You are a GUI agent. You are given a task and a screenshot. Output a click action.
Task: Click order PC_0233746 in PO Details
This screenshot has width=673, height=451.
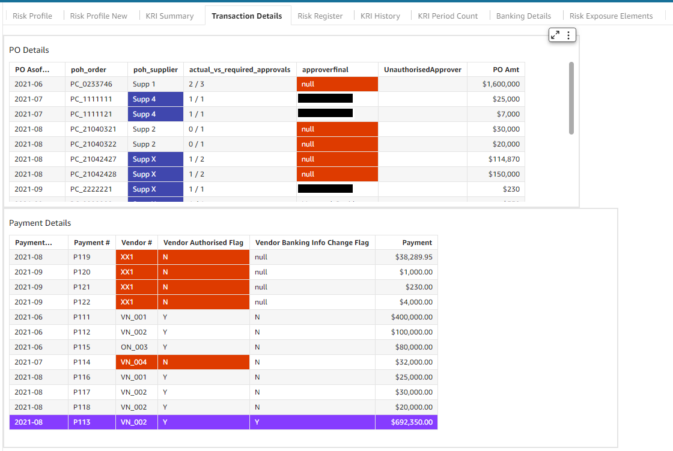click(91, 85)
